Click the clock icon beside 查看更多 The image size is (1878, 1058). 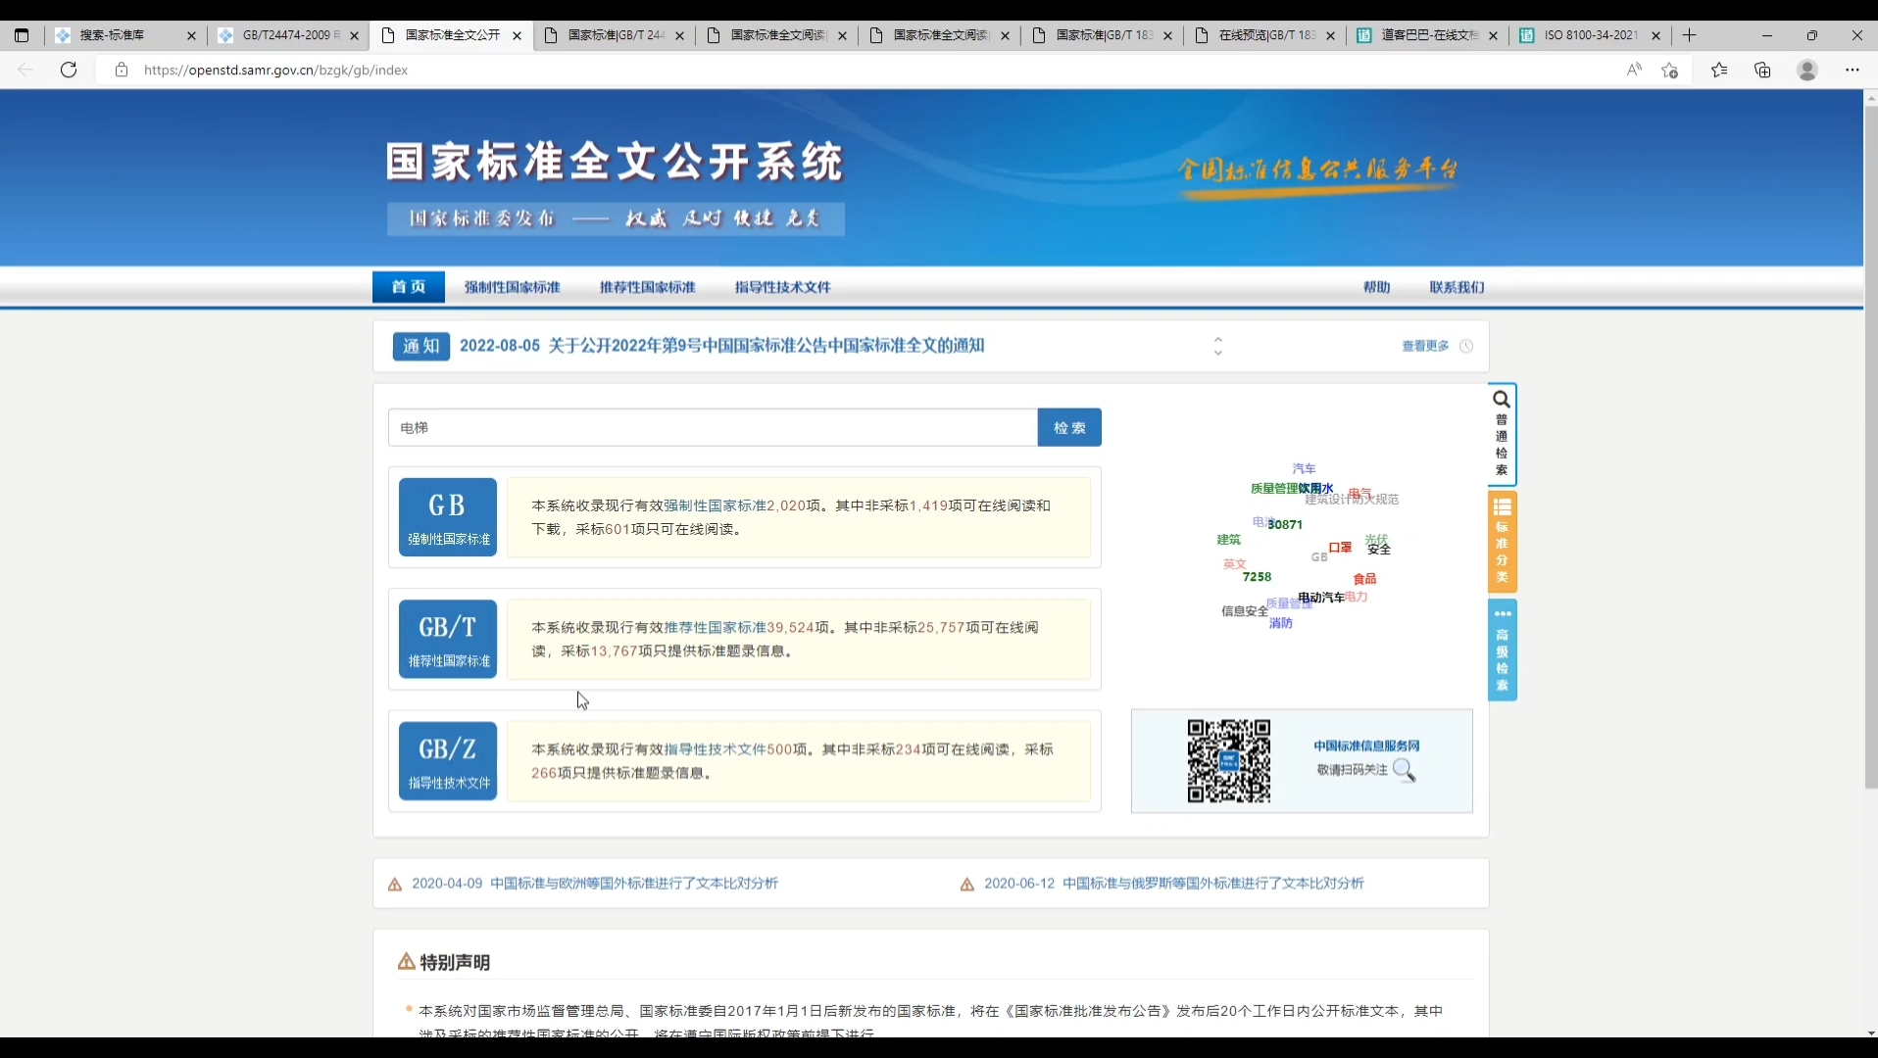coord(1466,346)
